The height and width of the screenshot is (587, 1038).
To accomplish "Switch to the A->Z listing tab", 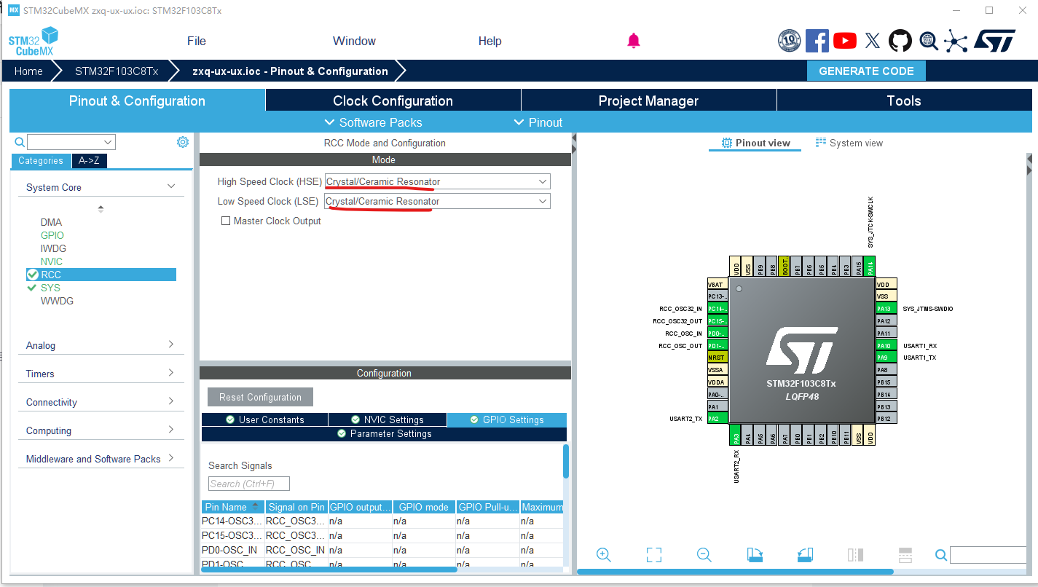I will click(x=90, y=161).
